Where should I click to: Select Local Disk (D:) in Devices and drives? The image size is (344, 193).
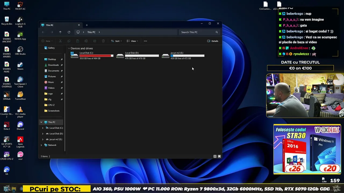(x=138, y=55)
